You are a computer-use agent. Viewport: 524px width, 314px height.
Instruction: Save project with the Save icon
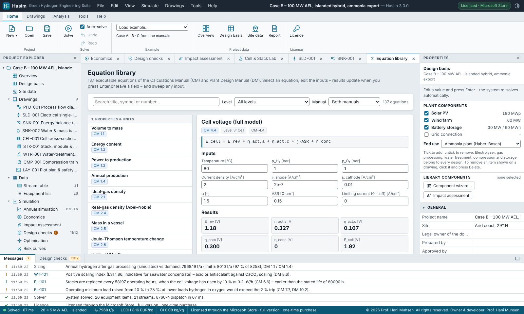click(x=47, y=28)
